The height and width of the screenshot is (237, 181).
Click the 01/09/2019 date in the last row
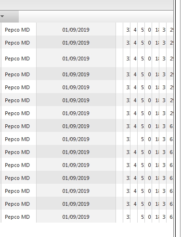pyautogui.click(x=76, y=217)
